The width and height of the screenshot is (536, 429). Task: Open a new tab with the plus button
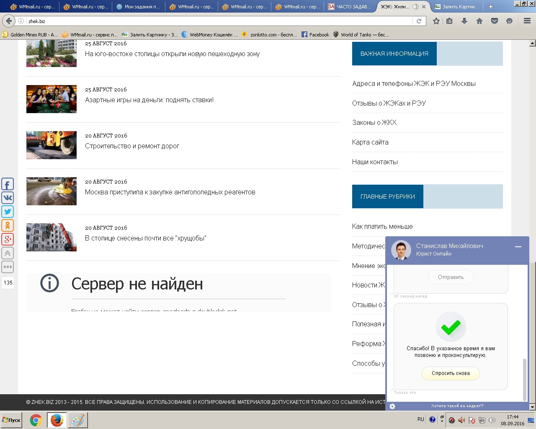click(x=491, y=7)
